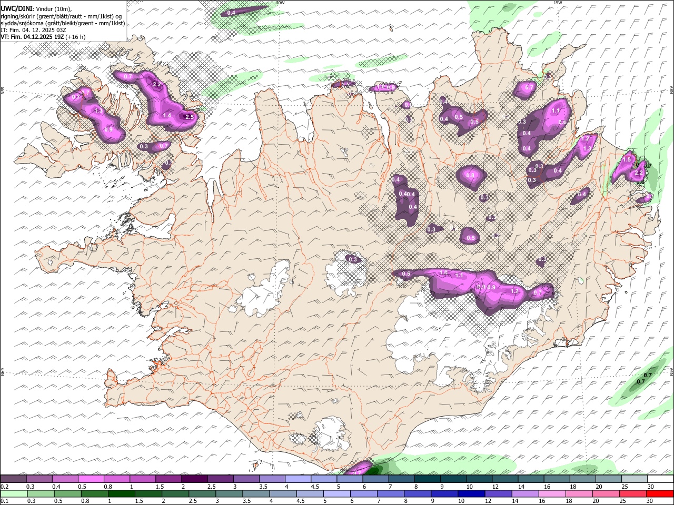674x505 pixels.
Task: Click snow scale swatch between 0.3 and 0.4
Action: pos(39,479)
